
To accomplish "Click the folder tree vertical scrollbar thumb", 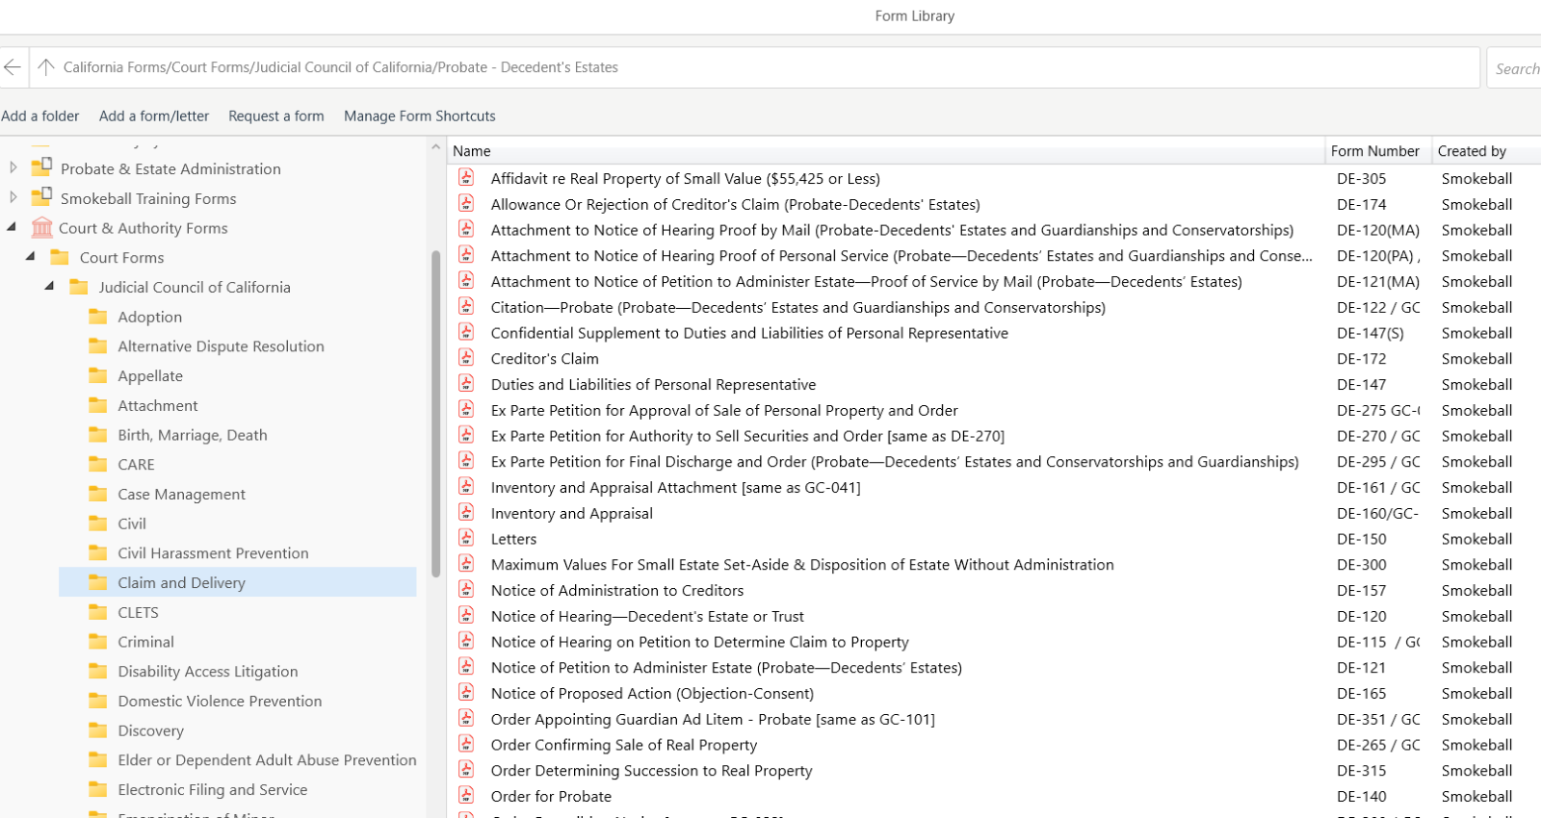I will tap(435, 414).
